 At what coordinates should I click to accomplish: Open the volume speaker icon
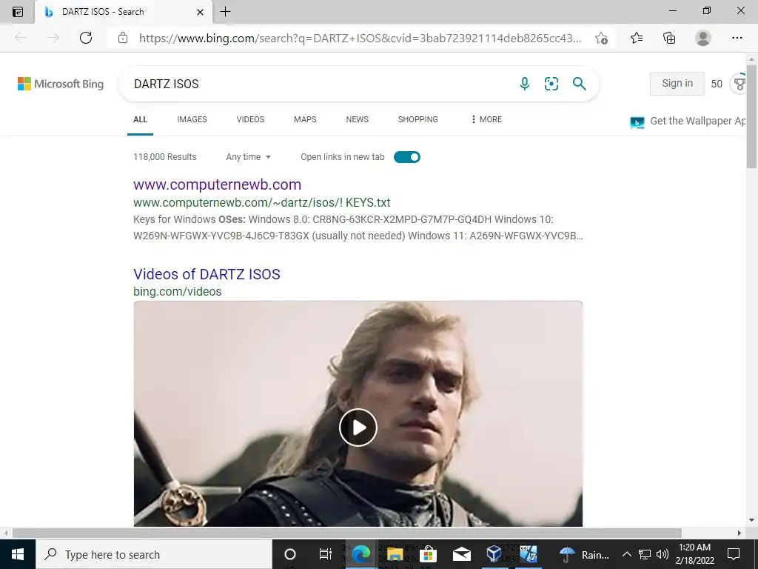pyautogui.click(x=663, y=554)
